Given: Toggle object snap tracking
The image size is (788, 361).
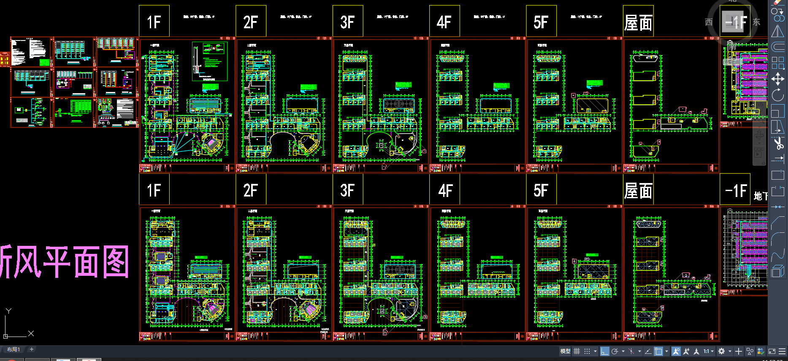Looking at the screenshot, I should [x=648, y=351].
